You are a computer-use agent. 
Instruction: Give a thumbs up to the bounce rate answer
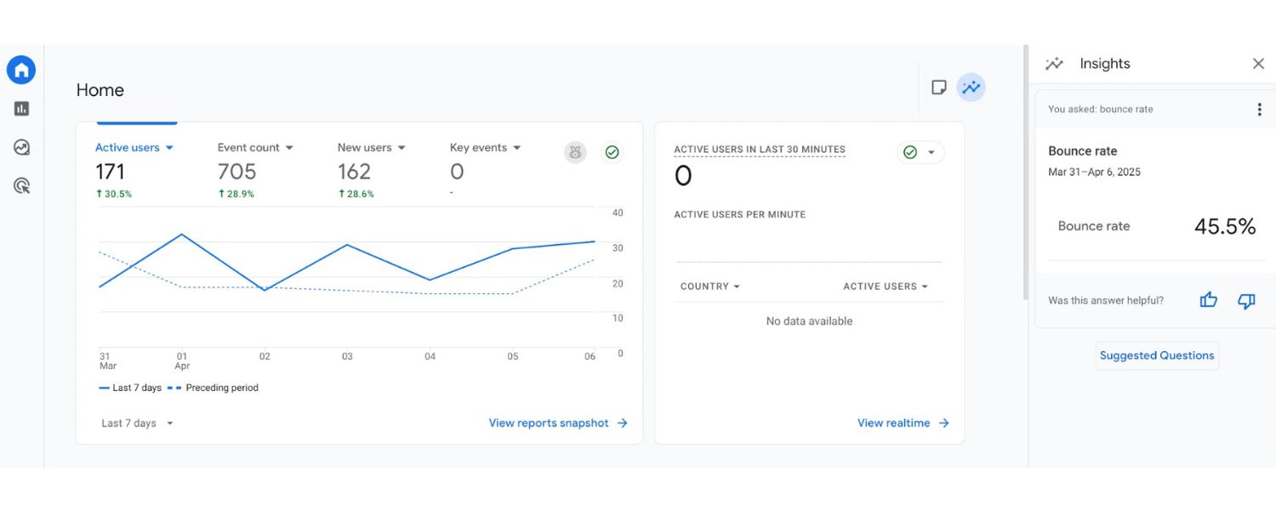[x=1208, y=300]
